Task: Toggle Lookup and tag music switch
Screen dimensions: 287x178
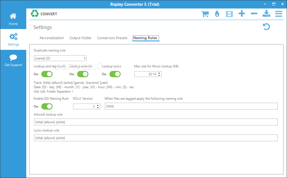Action: (47, 74)
